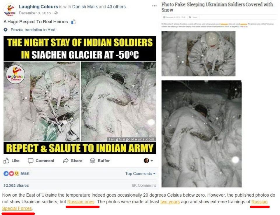Click the Share arrow icon
This screenshot has height=215, width=280.
pos(66,160)
